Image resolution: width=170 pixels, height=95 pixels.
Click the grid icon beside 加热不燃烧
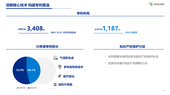pos(55,84)
